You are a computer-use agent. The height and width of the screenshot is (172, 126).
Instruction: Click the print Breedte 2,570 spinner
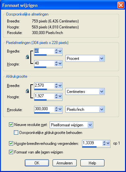[x=56, y=86]
